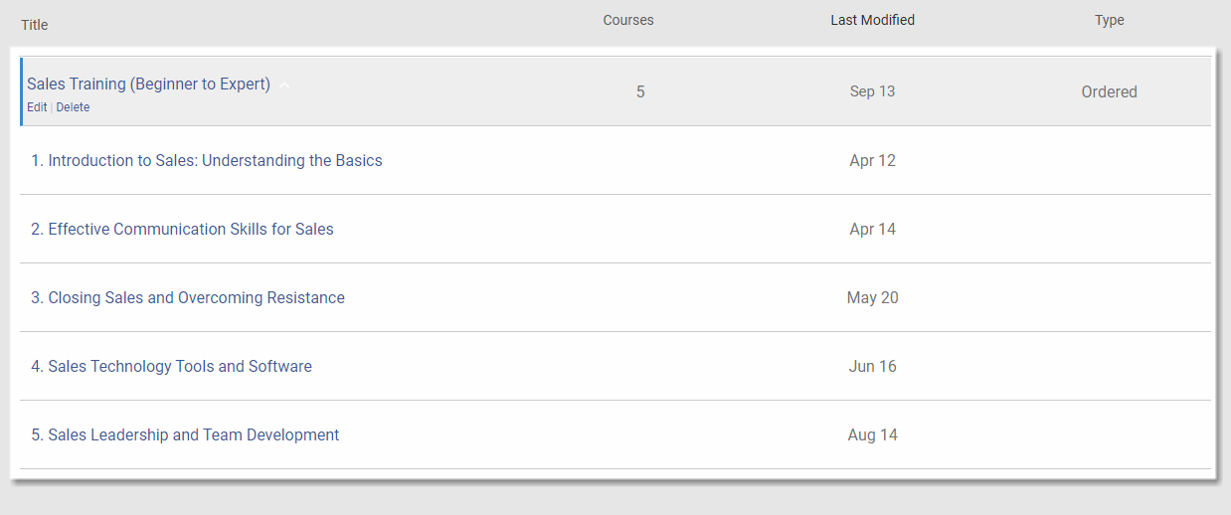The width and height of the screenshot is (1231, 515).
Task: Open Sales Technology Tools and Software course
Action: tap(171, 366)
